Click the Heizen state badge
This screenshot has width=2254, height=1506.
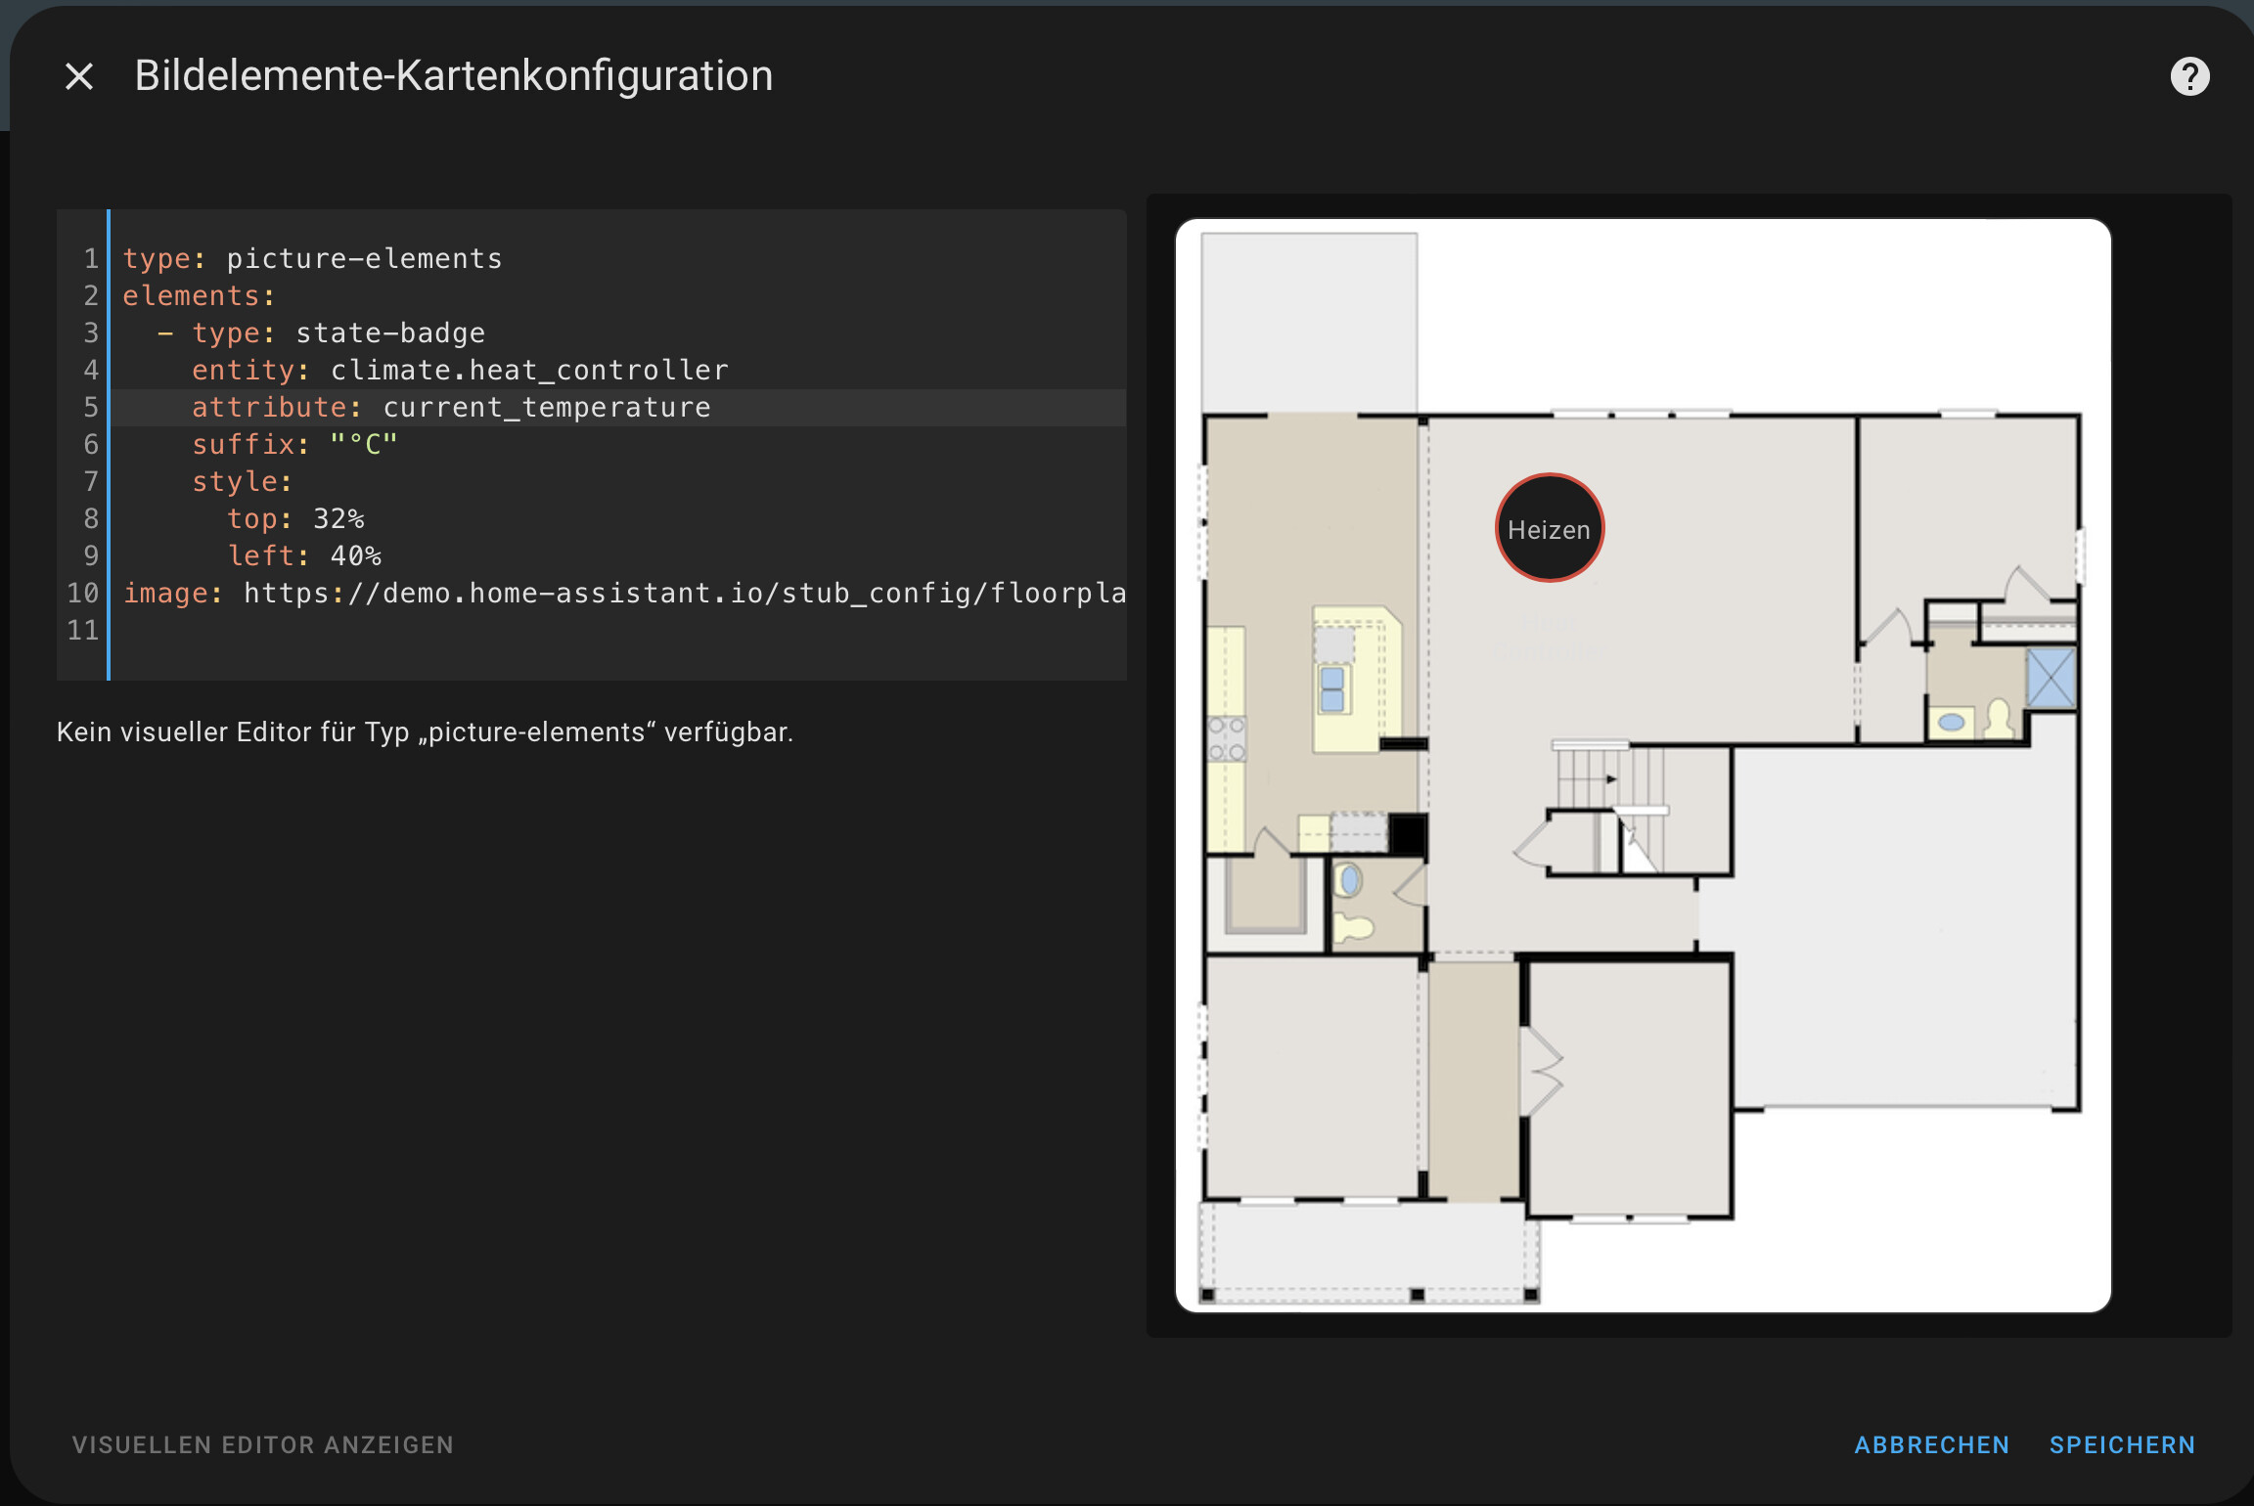point(1549,529)
